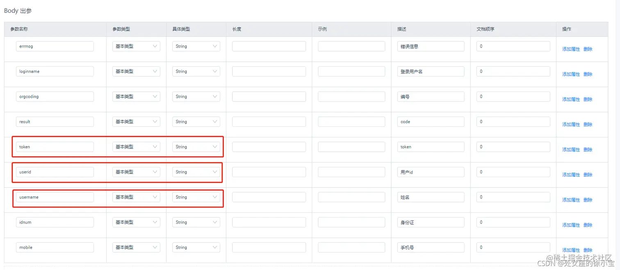Click description field containing 用户id
Image resolution: width=620 pixels, height=270 pixels.
pos(431,172)
